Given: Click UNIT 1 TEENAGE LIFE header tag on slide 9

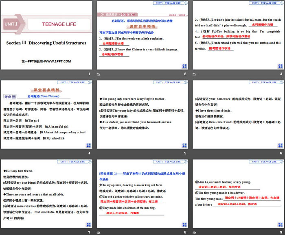Looking at the screenshot, I should pos(266,161).
